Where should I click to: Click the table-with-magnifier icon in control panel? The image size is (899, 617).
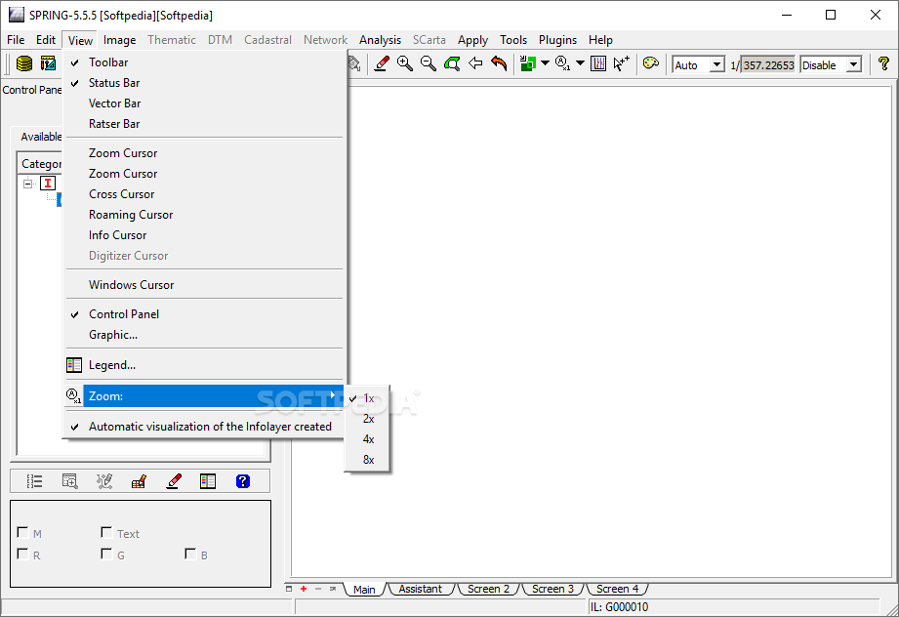pos(70,481)
